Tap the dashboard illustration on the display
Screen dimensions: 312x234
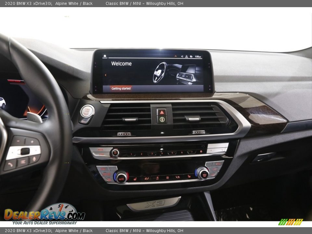(x=175, y=73)
